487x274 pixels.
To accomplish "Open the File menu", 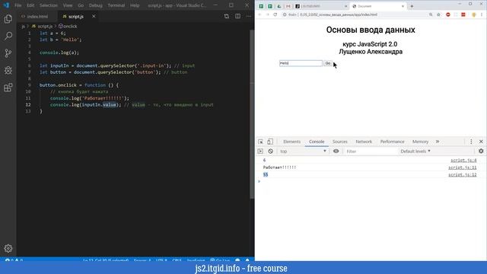I will point(18,5).
